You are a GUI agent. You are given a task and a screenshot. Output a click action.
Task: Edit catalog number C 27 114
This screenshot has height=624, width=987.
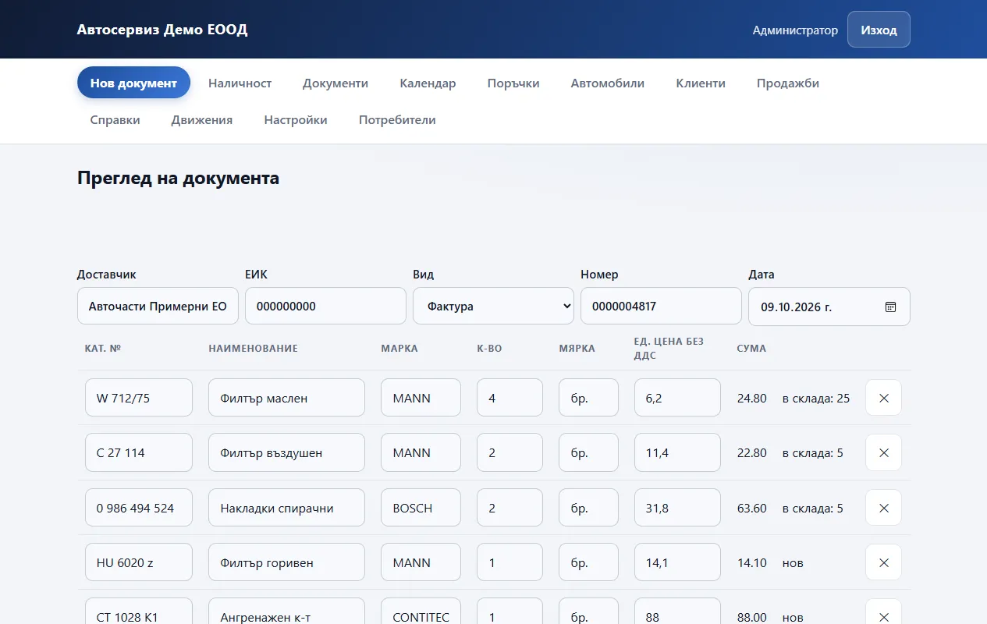[x=139, y=452]
